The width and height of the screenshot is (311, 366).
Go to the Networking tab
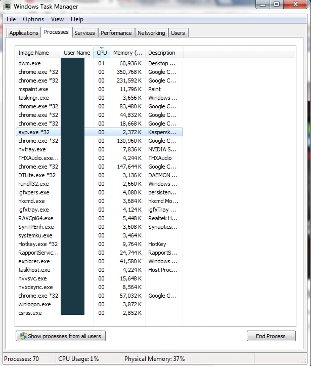(151, 33)
